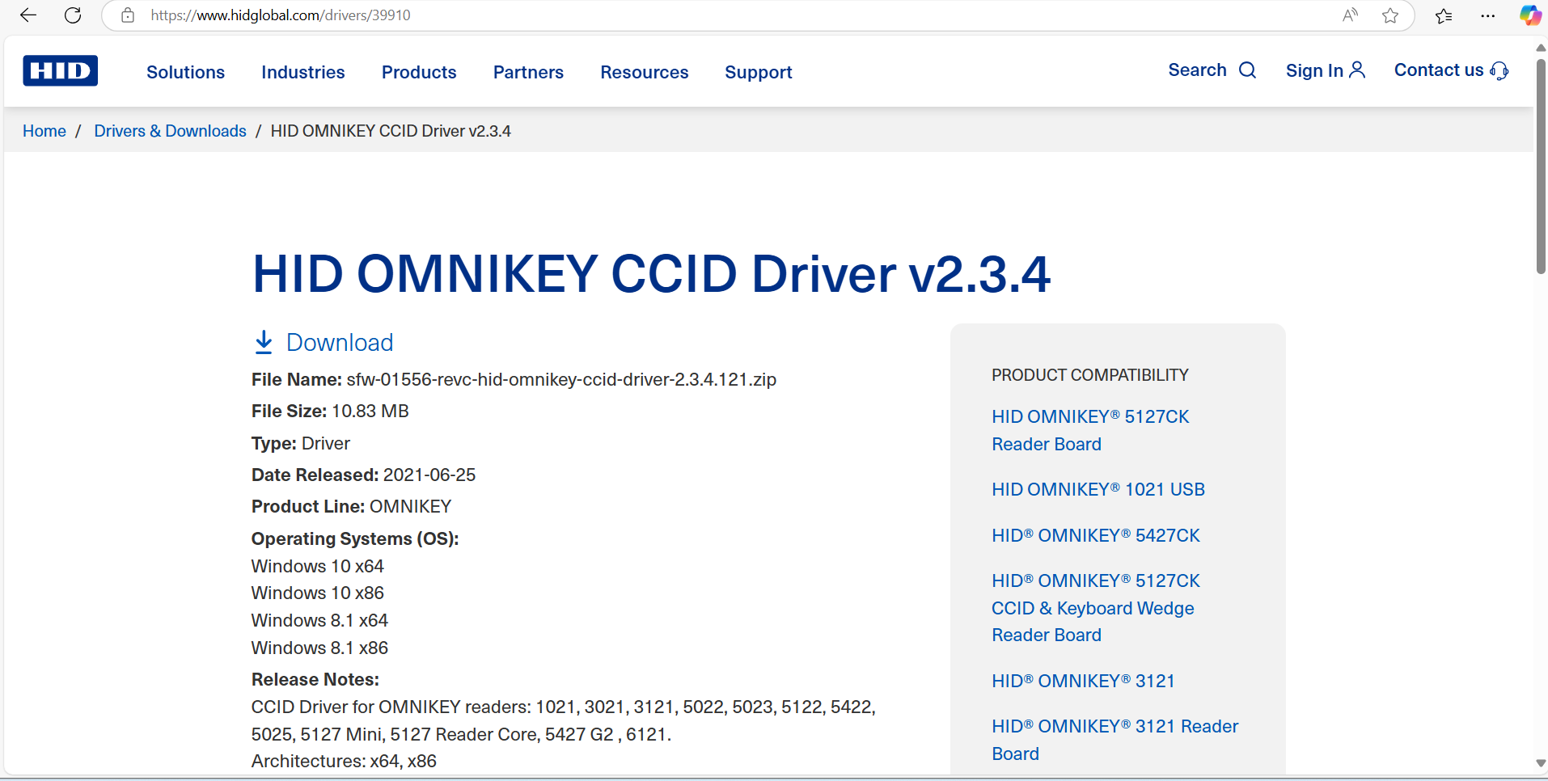Open the Drivers & Downloads breadcrumb link
The height and width of the screenshot is (781, 1548).
[170, 130]
